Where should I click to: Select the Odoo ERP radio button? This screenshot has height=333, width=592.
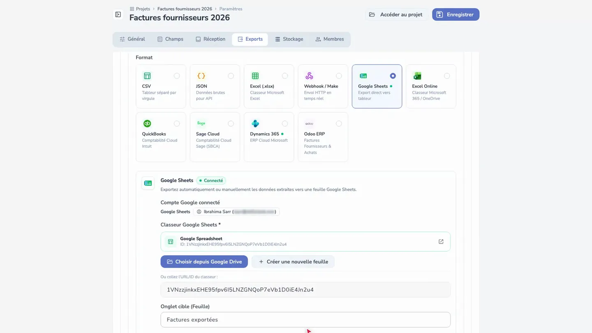[x=339, y=123]
